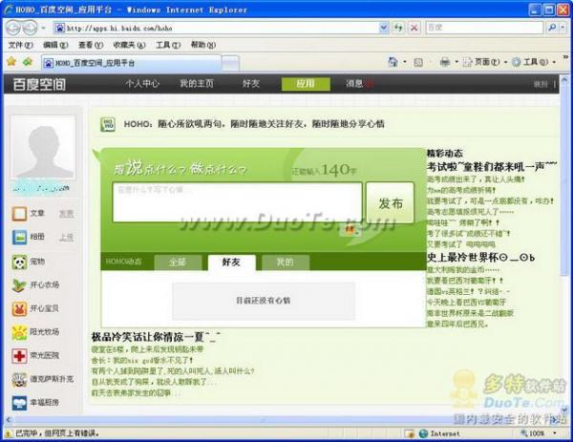The height and width of the screenshot is (442, 573).
Task: Click the profile avatar picture
Action: coord(43,148)
